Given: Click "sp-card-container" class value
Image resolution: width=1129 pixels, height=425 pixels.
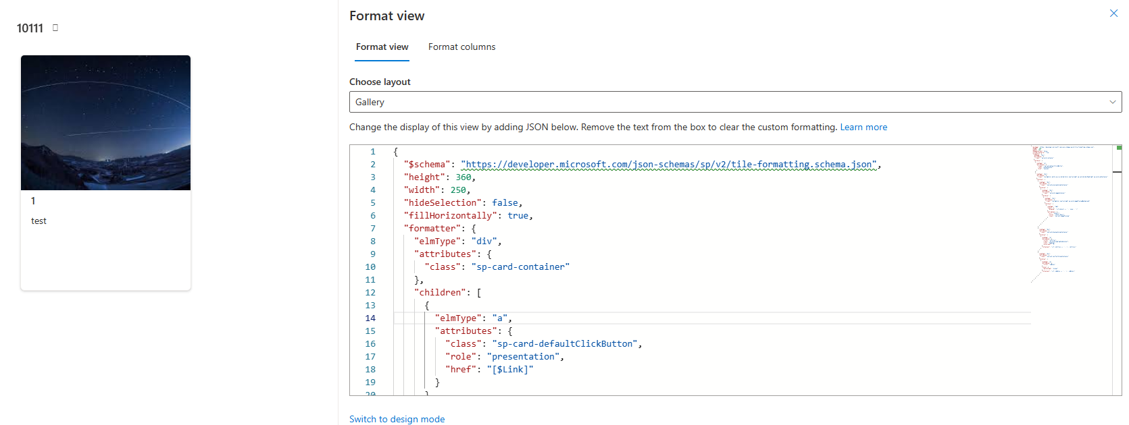Looking at the screenshot, I should 520,266.
